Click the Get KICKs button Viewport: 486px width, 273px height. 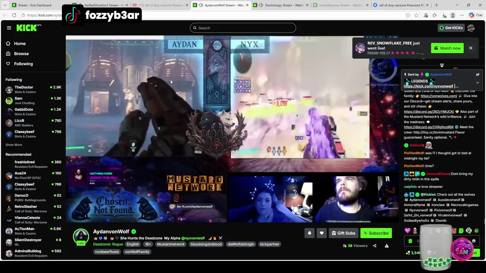pos(451,28)
